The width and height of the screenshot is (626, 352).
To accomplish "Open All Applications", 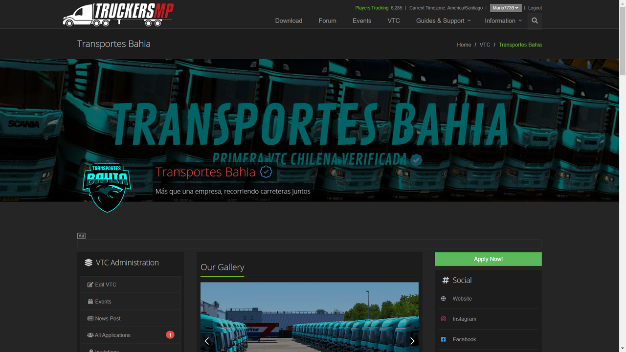I will 131,335.
